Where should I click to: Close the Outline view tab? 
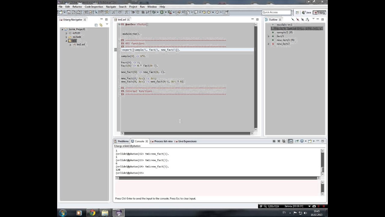280,20
